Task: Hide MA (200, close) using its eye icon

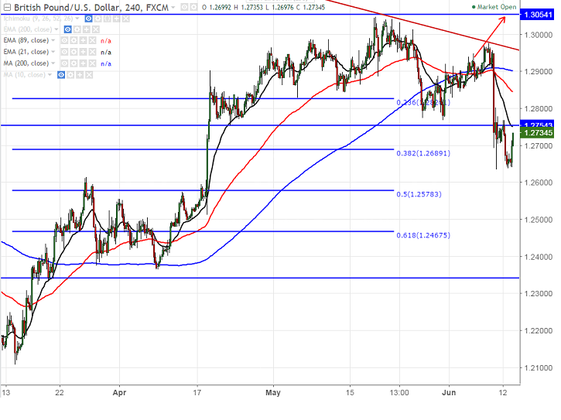Action: (x=64, y=63)
